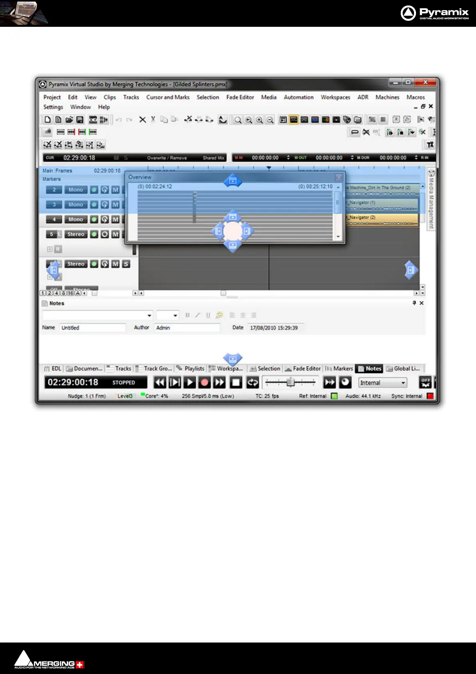
Task: Click the Fast Forward button in transport
Action: [x=219, y=382]
